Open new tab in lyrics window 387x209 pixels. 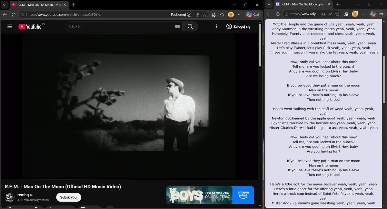tap(337, 5)
